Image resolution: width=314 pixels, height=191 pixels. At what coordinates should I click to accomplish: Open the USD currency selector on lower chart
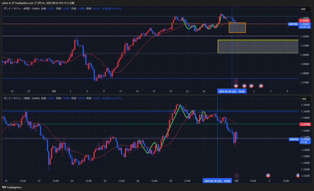(x=304, y=99)
